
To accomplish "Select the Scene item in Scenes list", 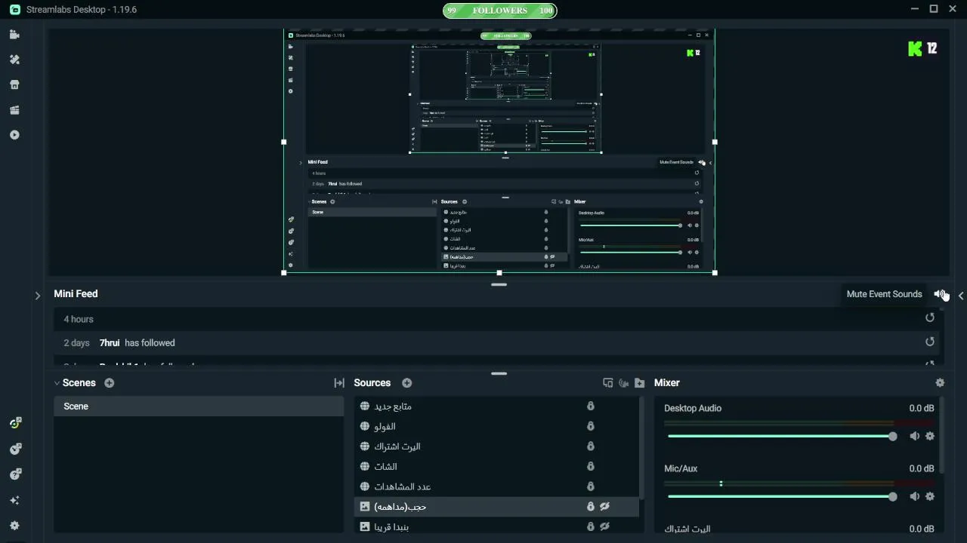I will pos(199,406).
